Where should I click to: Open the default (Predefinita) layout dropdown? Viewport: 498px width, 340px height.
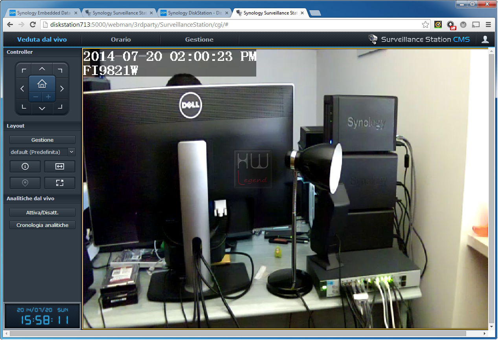[42, 152]
